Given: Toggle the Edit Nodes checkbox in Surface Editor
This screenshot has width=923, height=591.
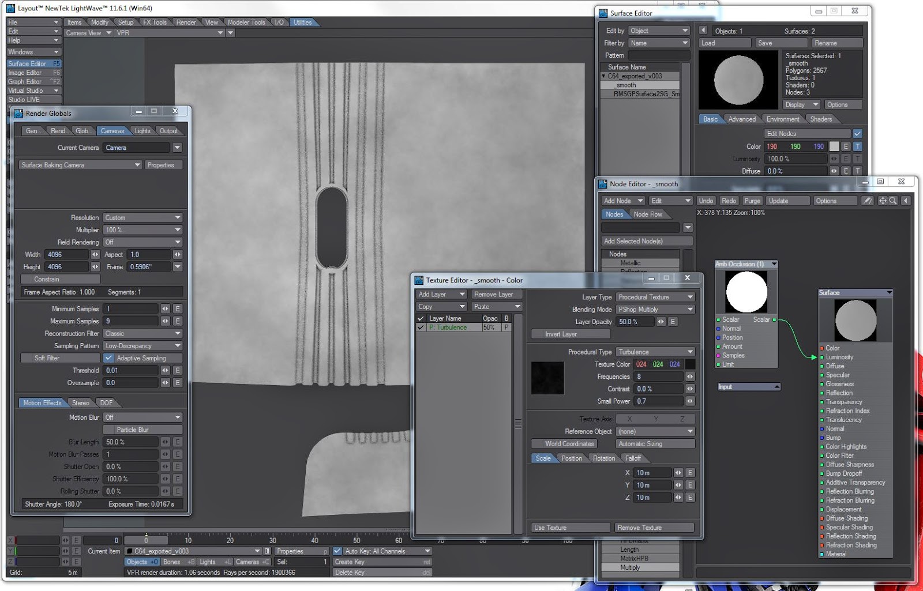Looking at the screenshot, I should click(858, 134).
